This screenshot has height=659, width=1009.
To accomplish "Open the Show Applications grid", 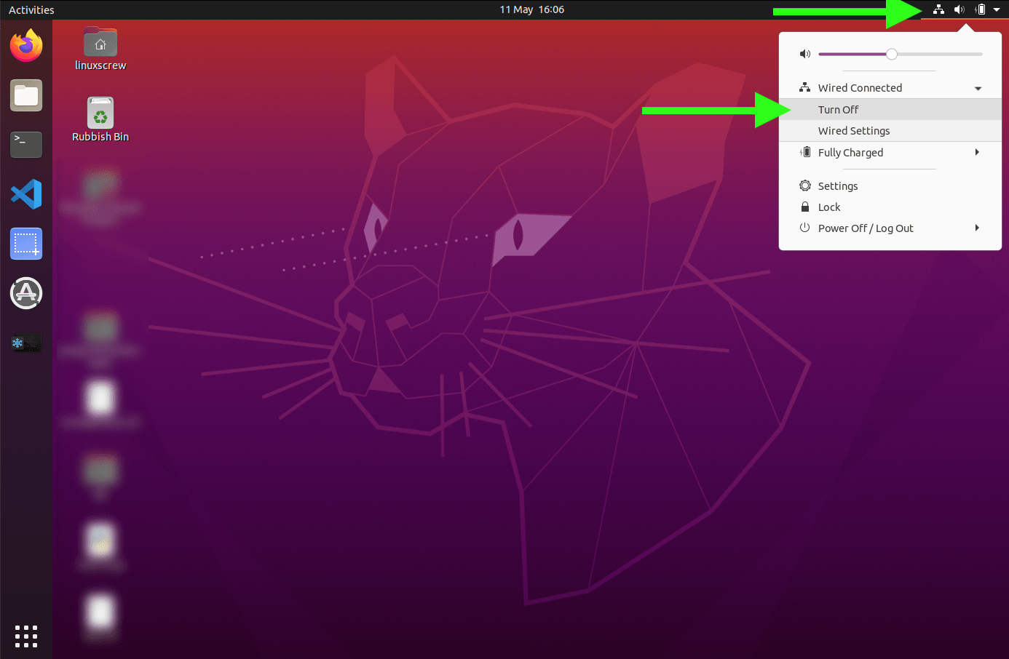I will click(x=25, y=636).
